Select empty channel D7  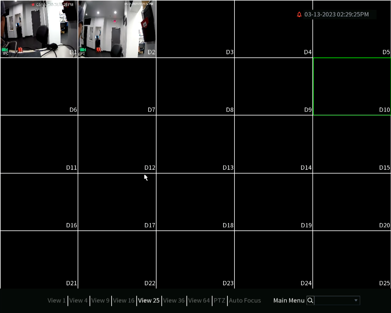(117, 86)
